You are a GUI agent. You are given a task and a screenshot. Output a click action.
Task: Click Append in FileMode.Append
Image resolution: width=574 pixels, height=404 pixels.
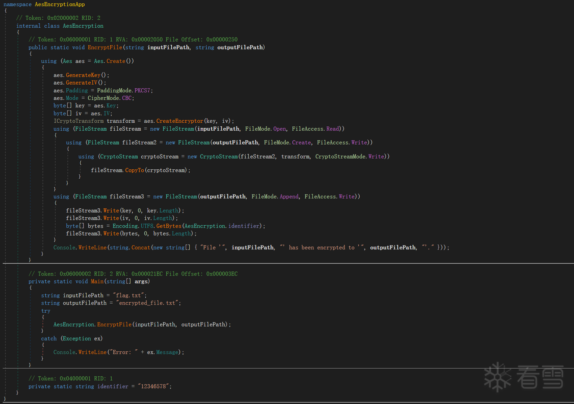pyautogui.click(x=289, y=197)
